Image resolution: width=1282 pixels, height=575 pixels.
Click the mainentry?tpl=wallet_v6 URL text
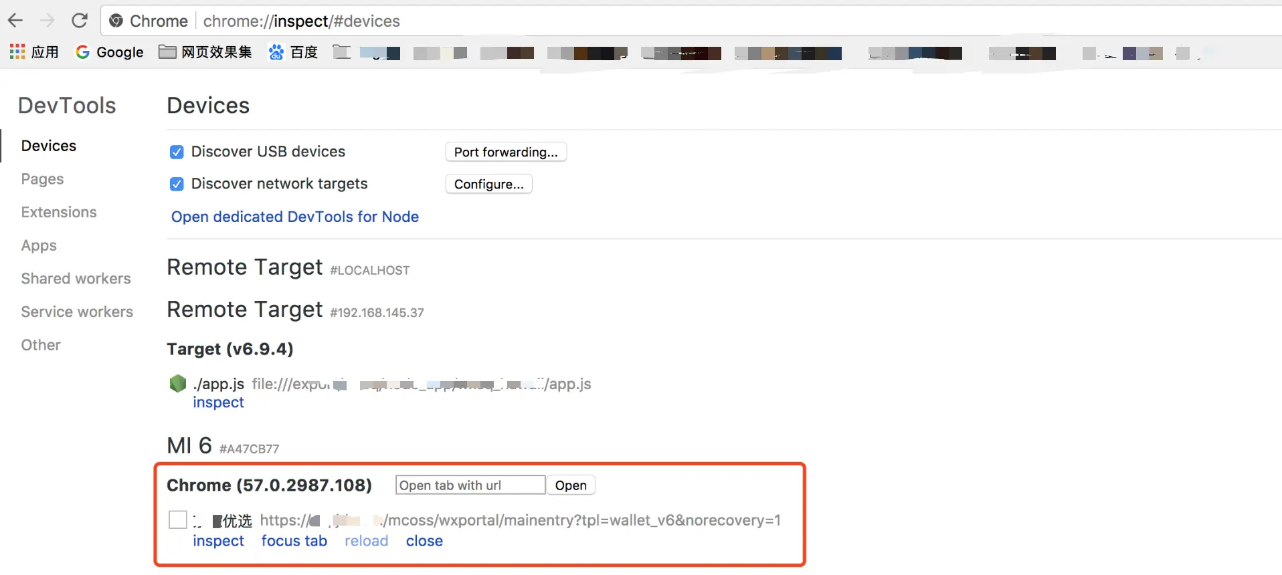tap(520, 520)
